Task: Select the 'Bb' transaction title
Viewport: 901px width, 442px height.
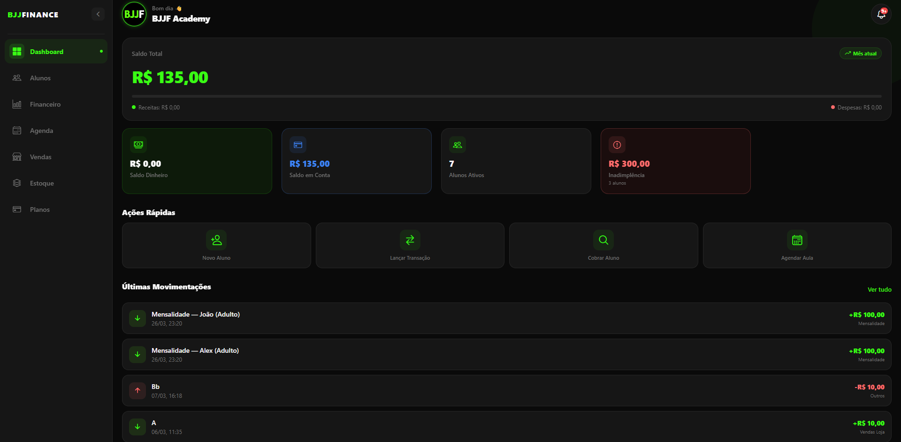Action: pyautogui.click(x=155, y=387)
